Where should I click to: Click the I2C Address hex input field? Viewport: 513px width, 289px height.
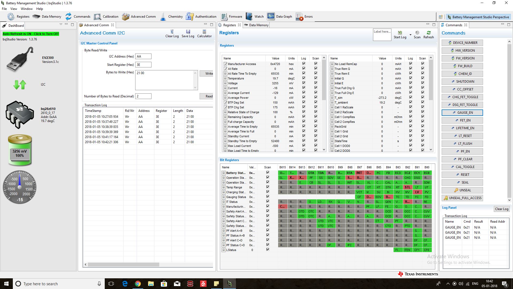[143, 56]
